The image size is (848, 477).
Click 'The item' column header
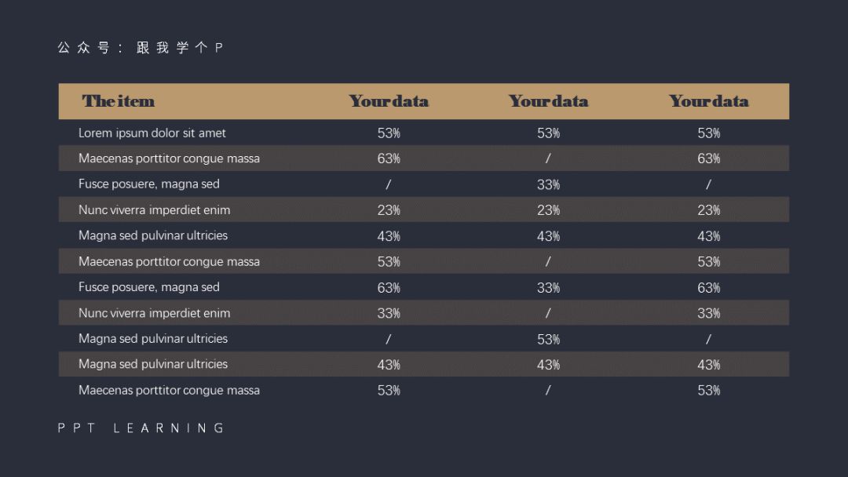point(118,101)
